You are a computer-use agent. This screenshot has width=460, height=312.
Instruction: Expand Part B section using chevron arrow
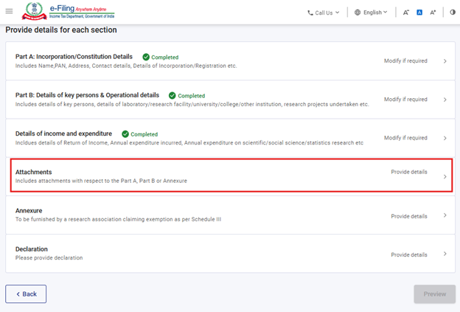[445, 100]
